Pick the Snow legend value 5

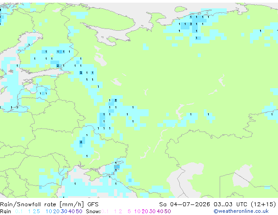[129, 211]
